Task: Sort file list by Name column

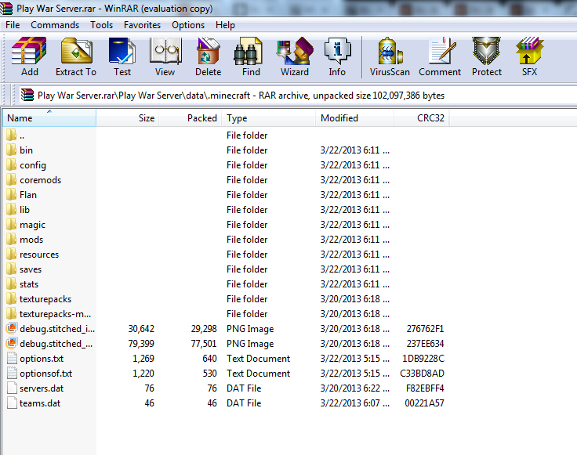Action: [47, 118]
